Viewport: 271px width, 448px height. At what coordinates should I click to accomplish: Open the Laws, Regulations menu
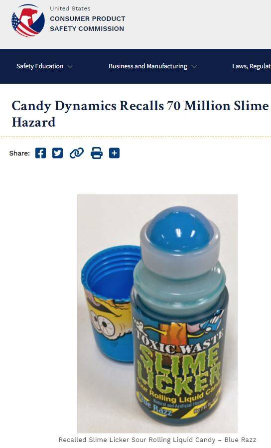[x=252, y=66]
